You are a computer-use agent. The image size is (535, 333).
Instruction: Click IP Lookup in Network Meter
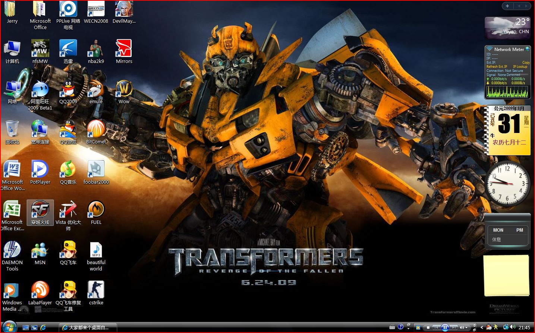pyautogui.click(x=520, y=66)
